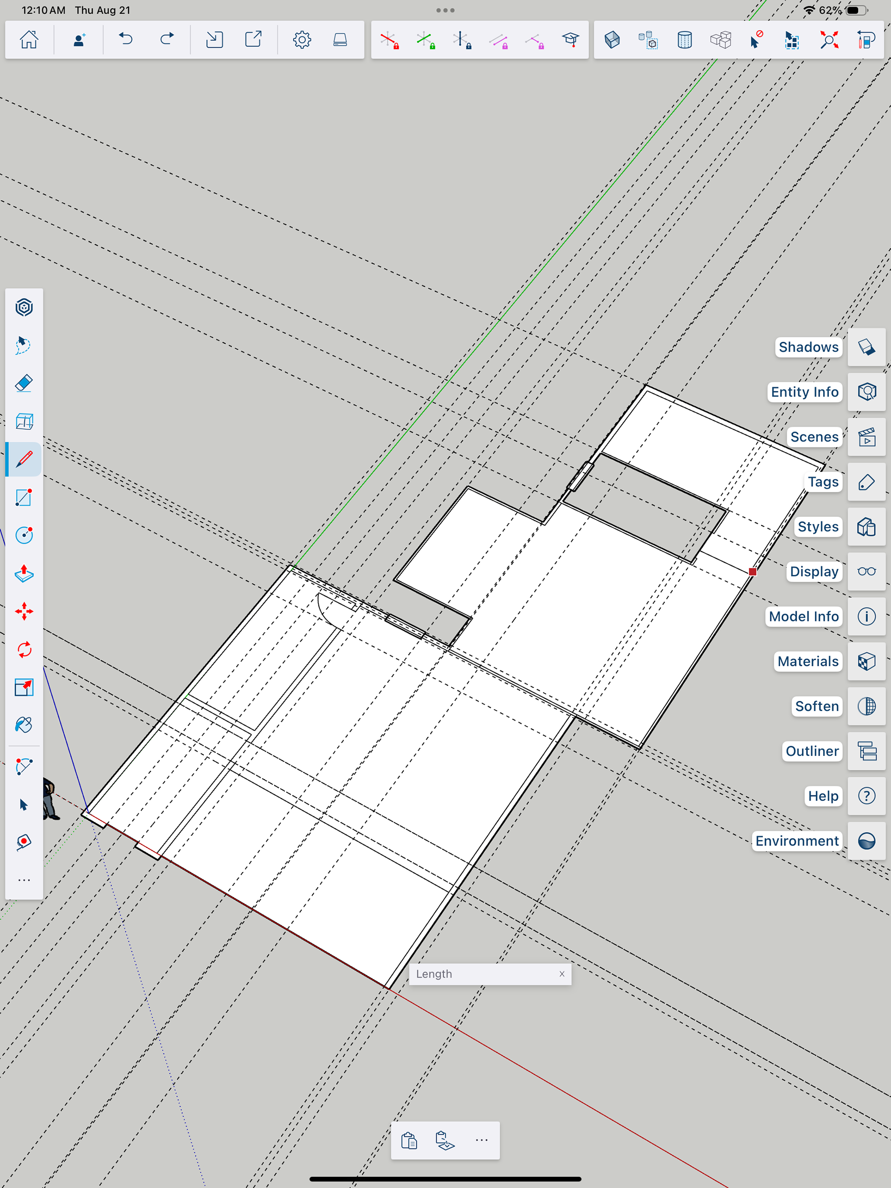Select the Rotate tool
This screenshot has width=891, height=1188.
coord(24,650)
